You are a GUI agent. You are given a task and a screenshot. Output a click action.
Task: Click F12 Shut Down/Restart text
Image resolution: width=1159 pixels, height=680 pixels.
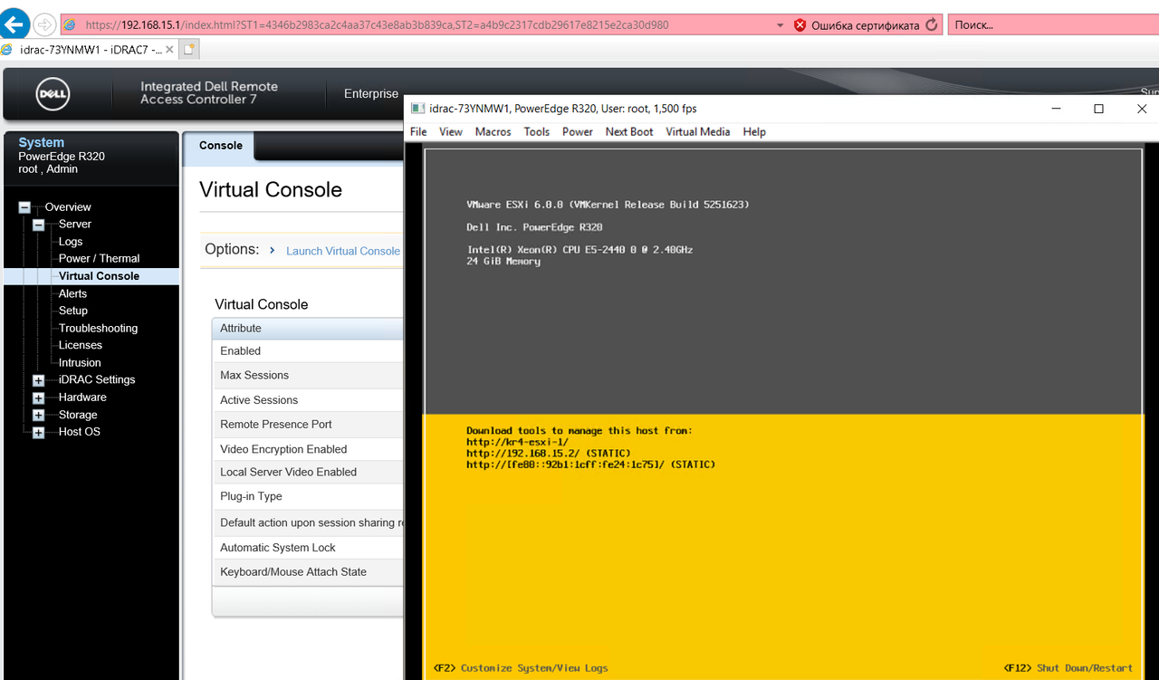coord(1068,668)
